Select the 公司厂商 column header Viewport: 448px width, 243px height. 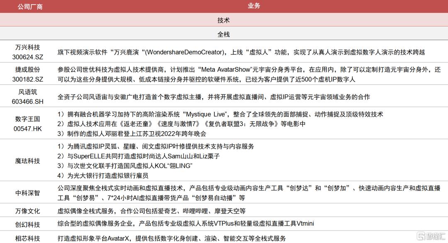tap(28, 7)
